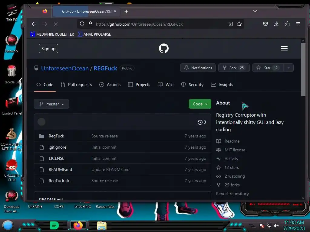View site security lock info

pyautogui.click(x=91, y=24)
